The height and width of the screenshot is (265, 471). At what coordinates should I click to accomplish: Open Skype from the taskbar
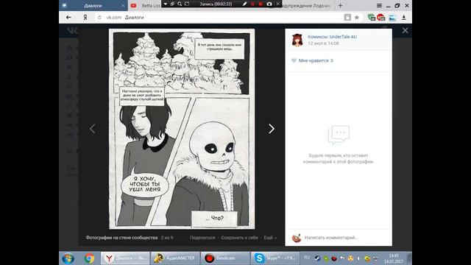[275, 258]
